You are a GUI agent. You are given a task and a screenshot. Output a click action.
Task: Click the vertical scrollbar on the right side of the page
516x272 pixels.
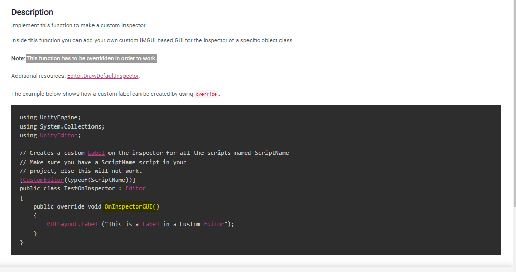[514, 104]
